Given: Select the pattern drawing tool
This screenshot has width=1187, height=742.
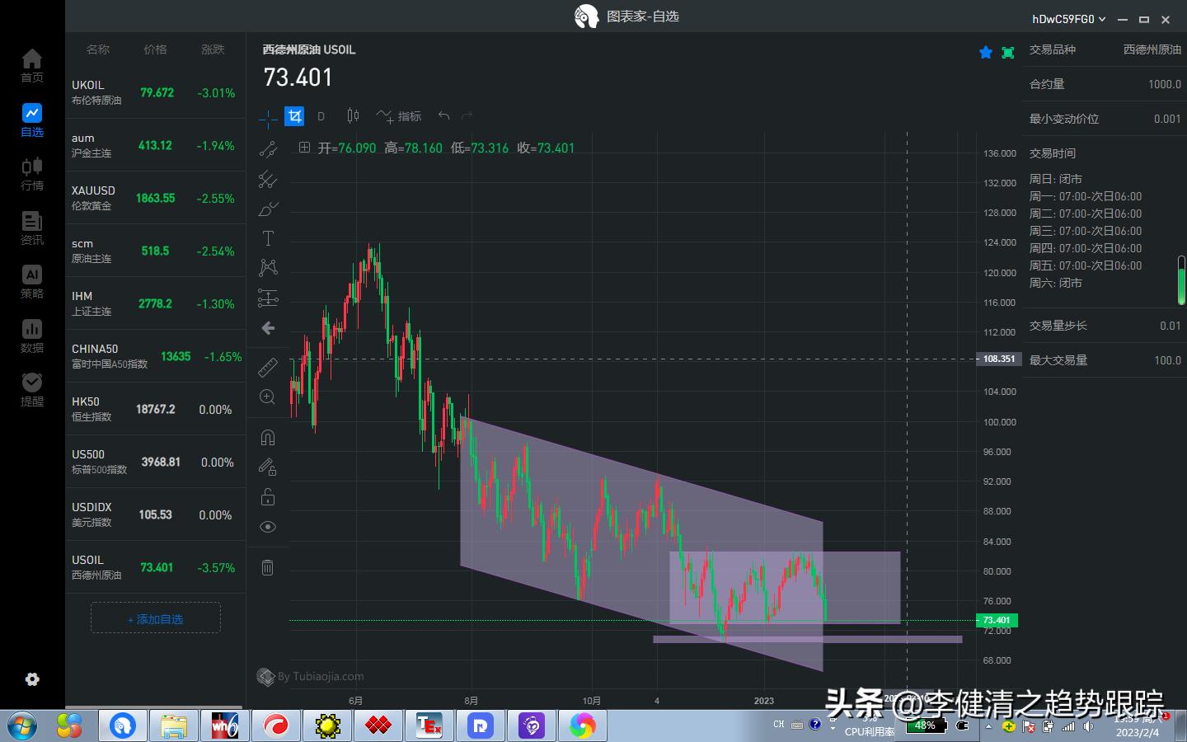Looking at the screenshot, I should coord(268,268).
